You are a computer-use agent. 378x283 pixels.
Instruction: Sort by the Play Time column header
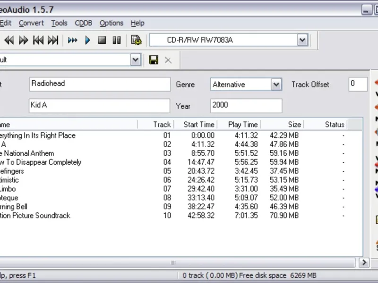click(239, 125)
